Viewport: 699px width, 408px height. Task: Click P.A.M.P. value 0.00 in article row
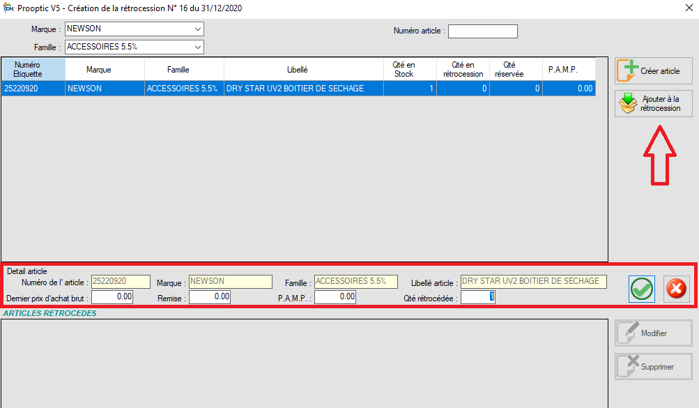point(569,89)
